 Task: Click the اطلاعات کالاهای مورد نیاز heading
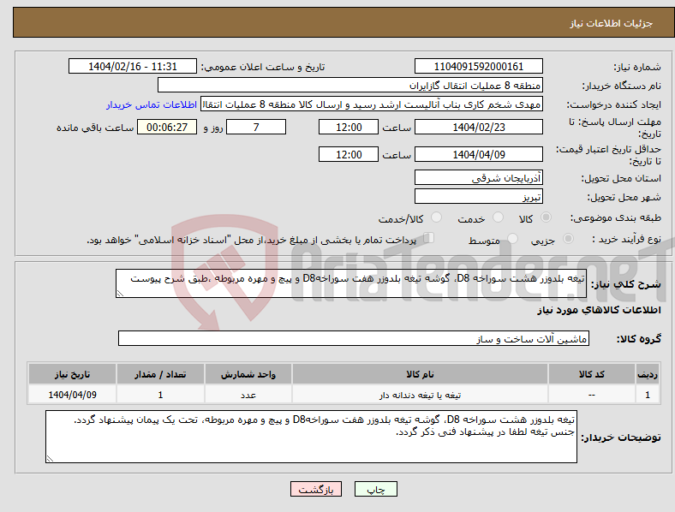pyautogui.click(x=599, y=310)
